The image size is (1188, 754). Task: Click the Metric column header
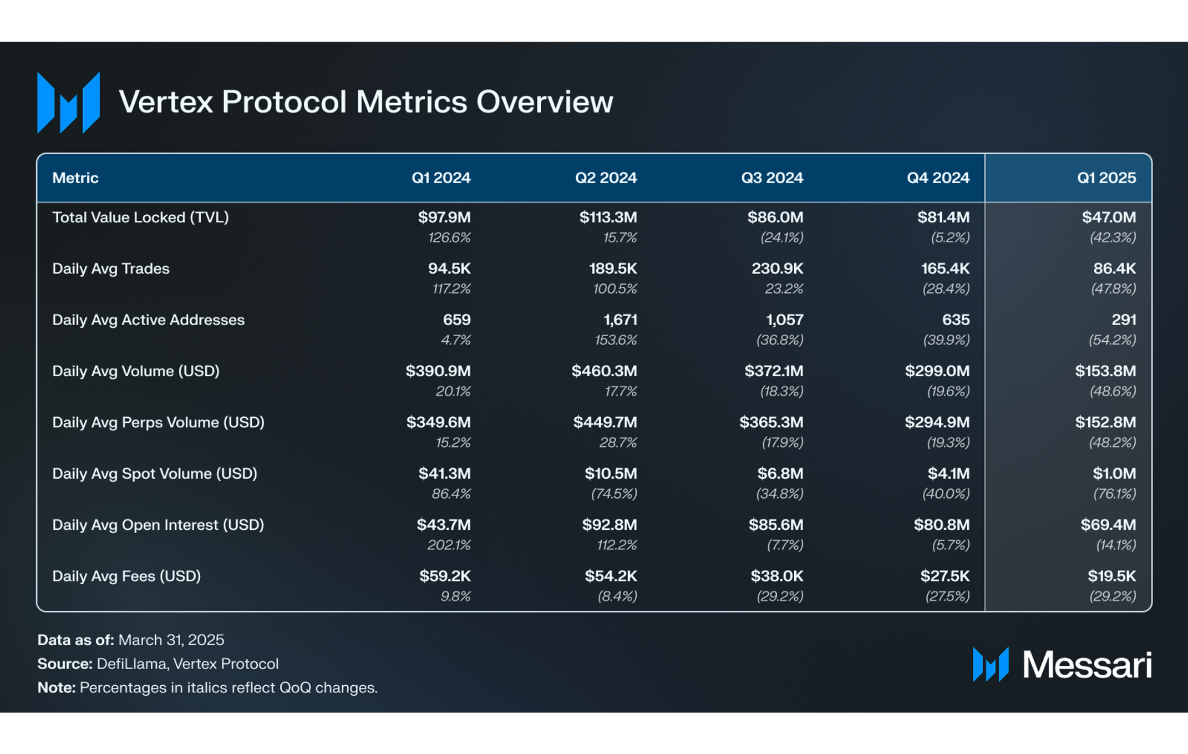(x=75, y=178)
